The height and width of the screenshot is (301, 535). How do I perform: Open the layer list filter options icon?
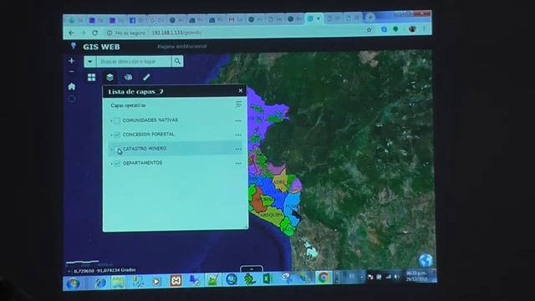point(238,104)
